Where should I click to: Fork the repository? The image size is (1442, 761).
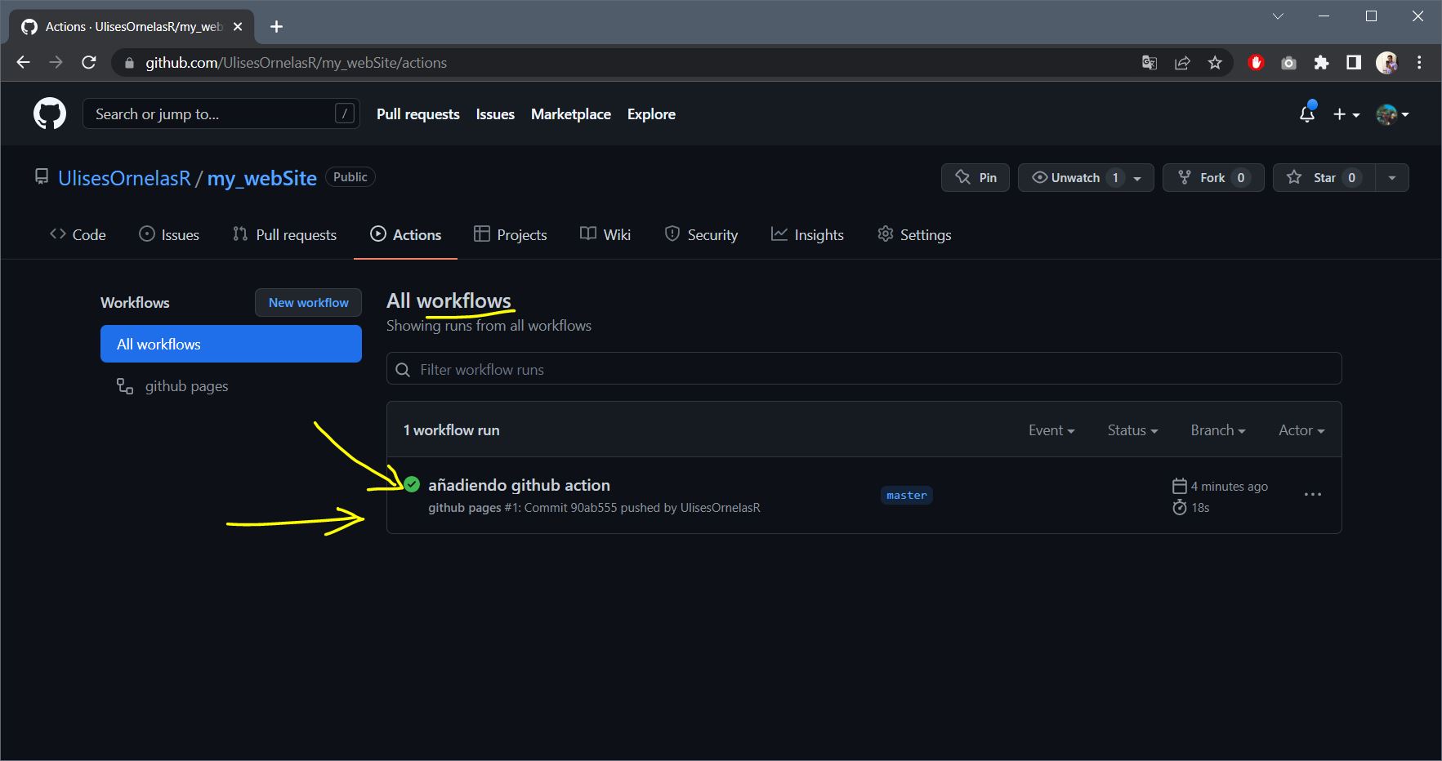pyautogui.click(x=1213, y=178)
